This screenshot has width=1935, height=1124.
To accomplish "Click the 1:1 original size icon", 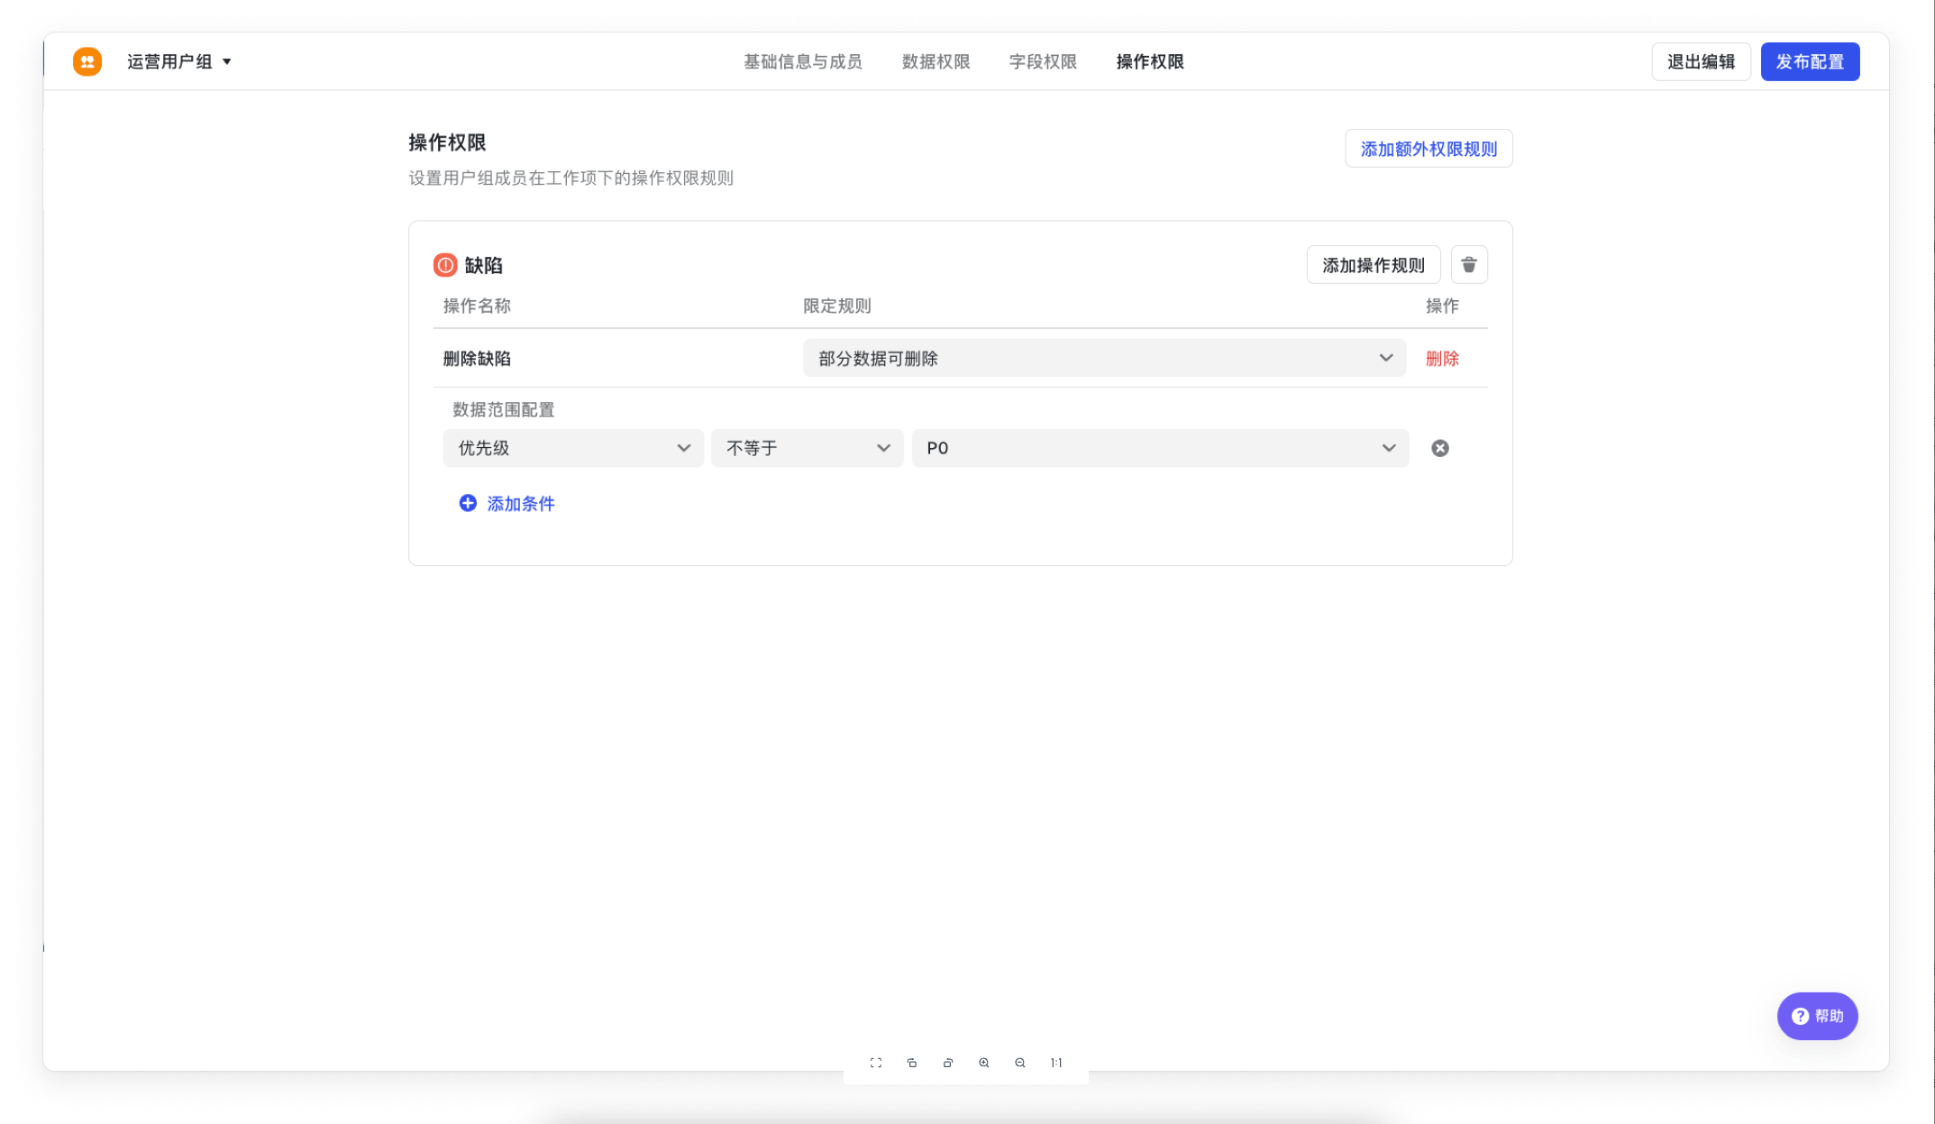I will tap(1056, 1063).
